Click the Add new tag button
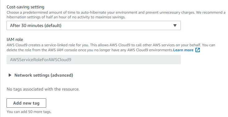 click(x=26, y=103)
